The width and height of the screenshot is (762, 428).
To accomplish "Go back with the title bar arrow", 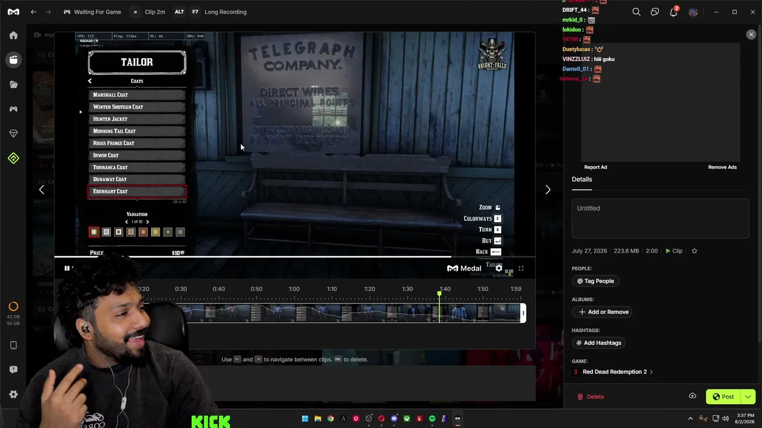I will [x=34, y=12].
